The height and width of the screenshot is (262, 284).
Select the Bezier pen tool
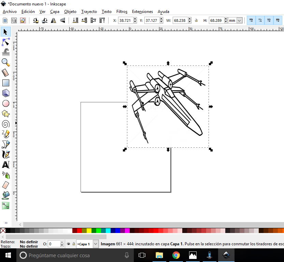[5, 145]
